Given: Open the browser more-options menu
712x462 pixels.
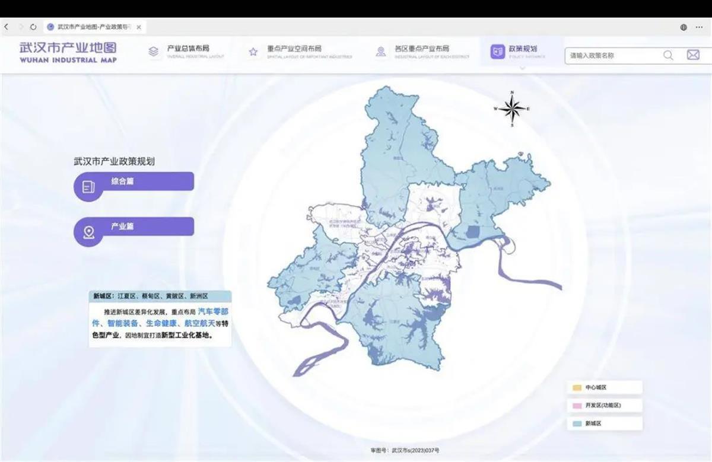Looking at the screenshot, I should point(699,27).
